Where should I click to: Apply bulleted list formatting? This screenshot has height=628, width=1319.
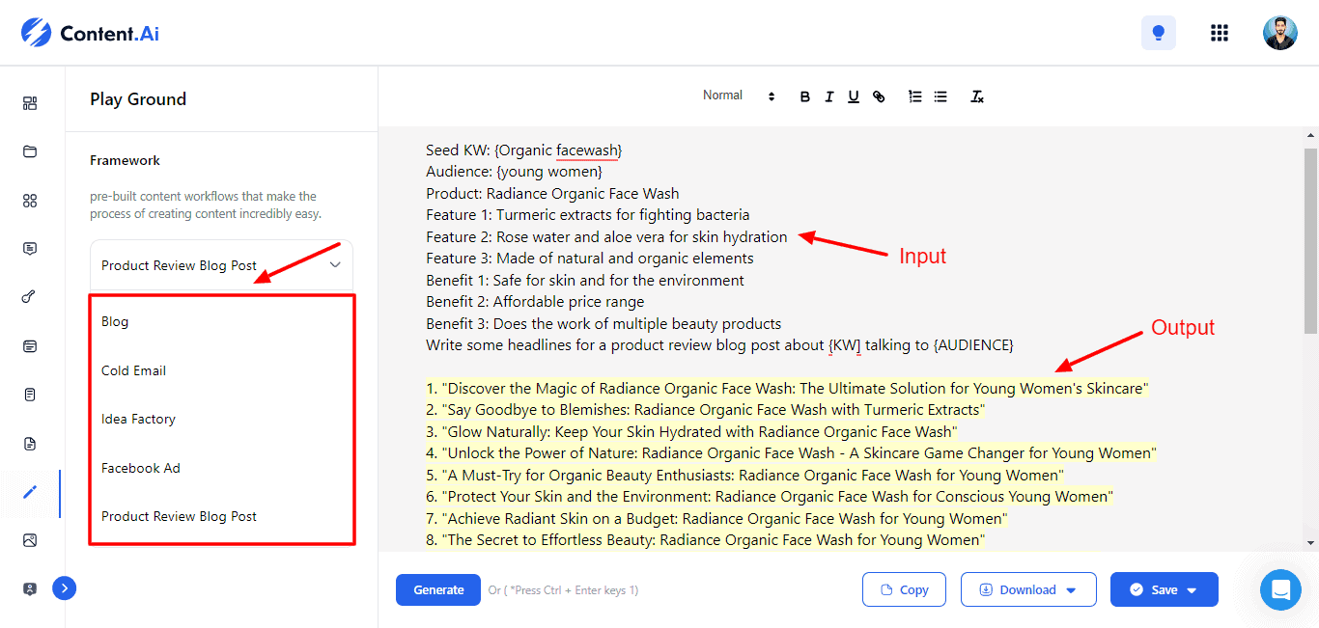coord(940,96)
